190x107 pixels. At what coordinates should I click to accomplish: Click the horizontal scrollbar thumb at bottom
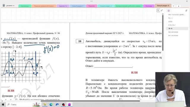pyautogui.click(x=90, y=101)
